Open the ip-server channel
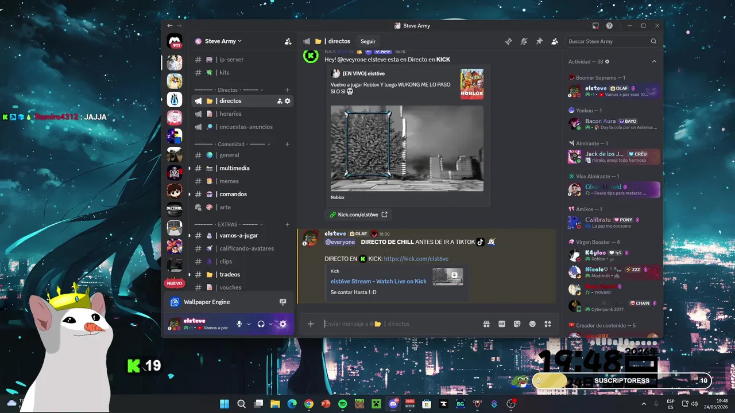The width and height of the screenshot is (735, 413). tap(242, 60)
